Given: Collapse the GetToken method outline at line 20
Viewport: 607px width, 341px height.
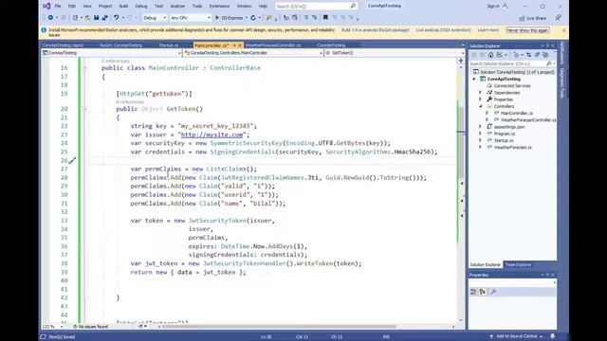Looking at the screenshot, I should tap(84, 109).
